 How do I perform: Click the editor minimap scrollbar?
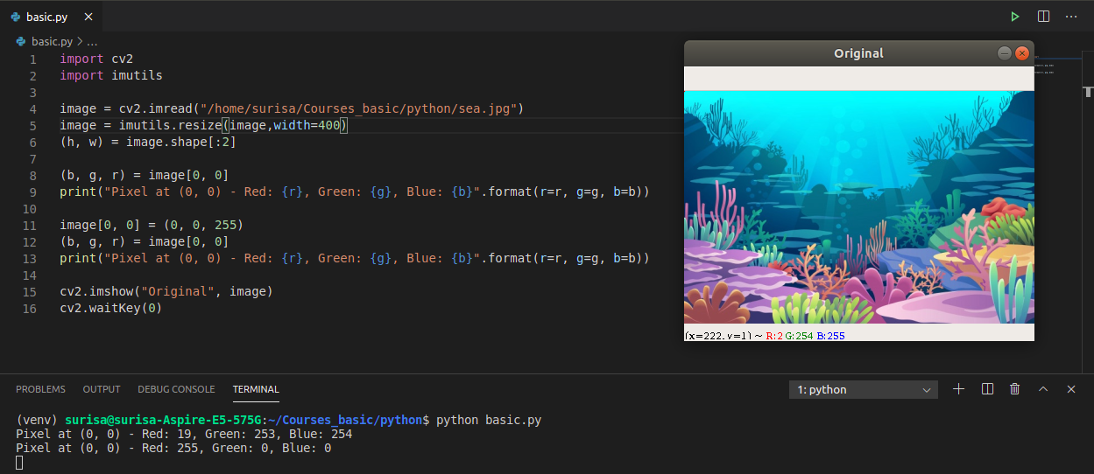(x=1087, y=91)
